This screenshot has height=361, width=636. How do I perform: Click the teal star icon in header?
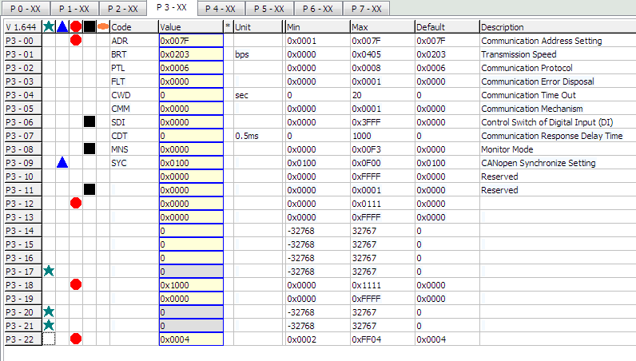[x=49, y=27]
